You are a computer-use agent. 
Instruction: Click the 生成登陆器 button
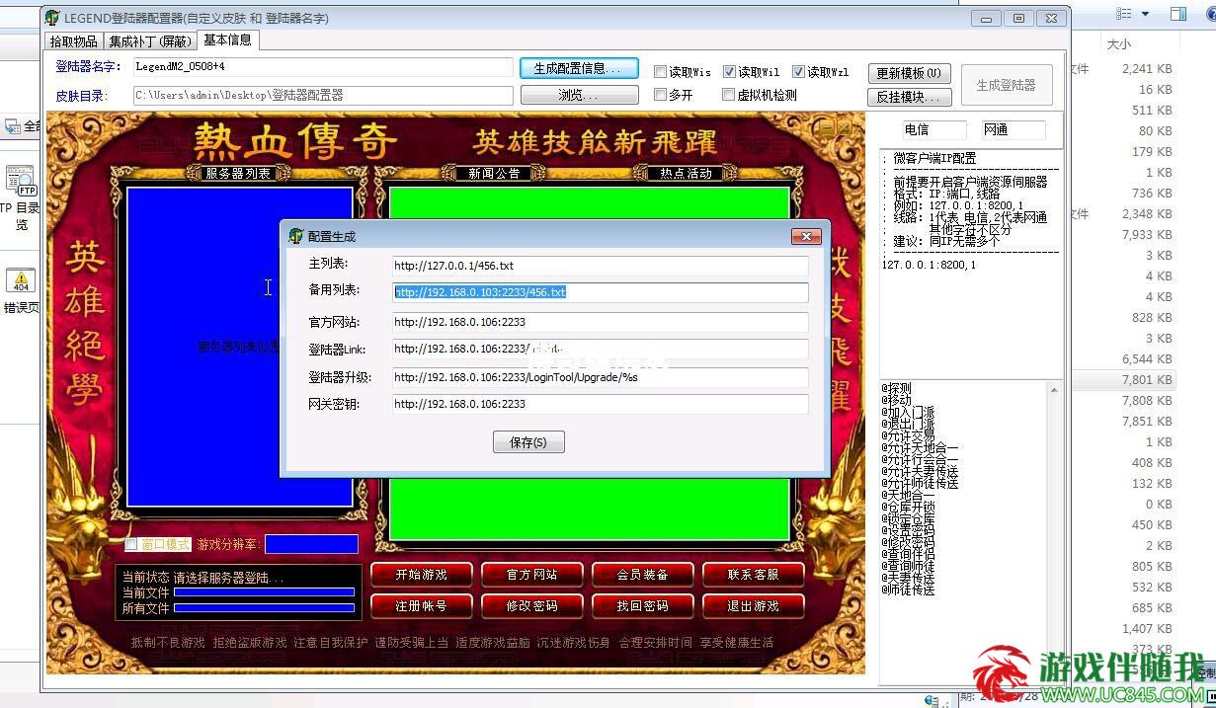pos(1006,85)
